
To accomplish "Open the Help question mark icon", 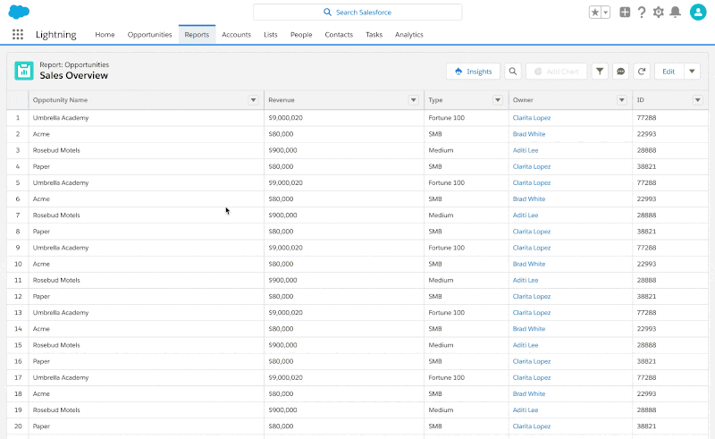I will point(642,12).
